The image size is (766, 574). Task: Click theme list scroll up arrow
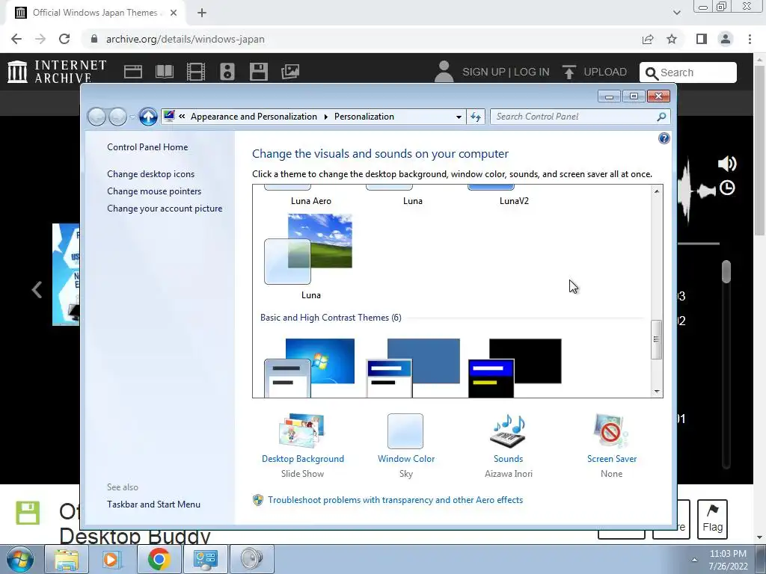point(657,191)
